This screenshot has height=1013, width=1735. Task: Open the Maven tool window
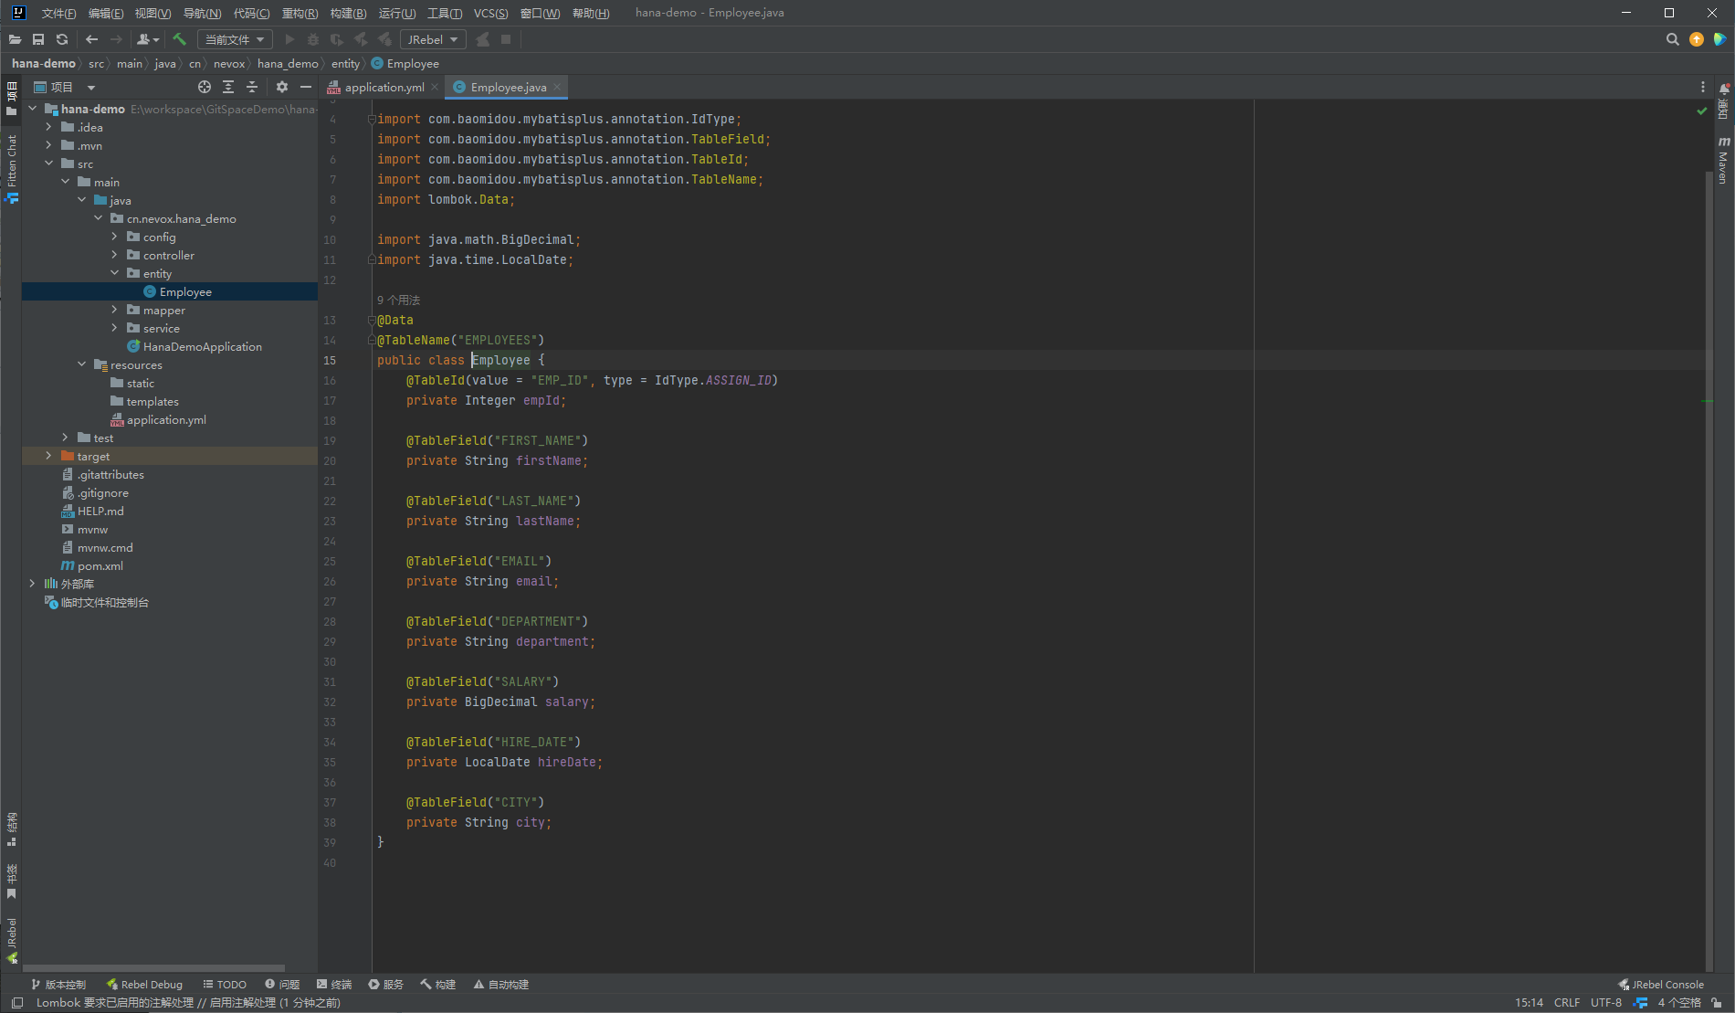click(1724, 161)
